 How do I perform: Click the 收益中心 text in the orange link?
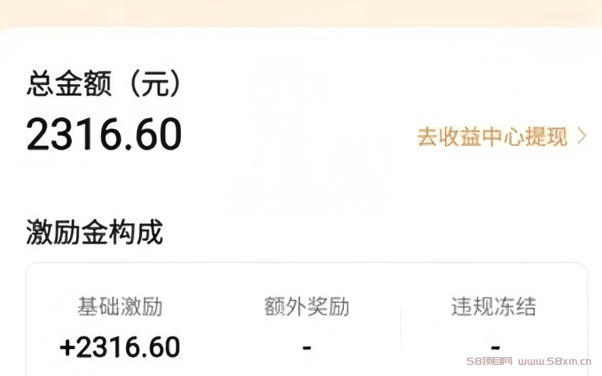point(493,137)
